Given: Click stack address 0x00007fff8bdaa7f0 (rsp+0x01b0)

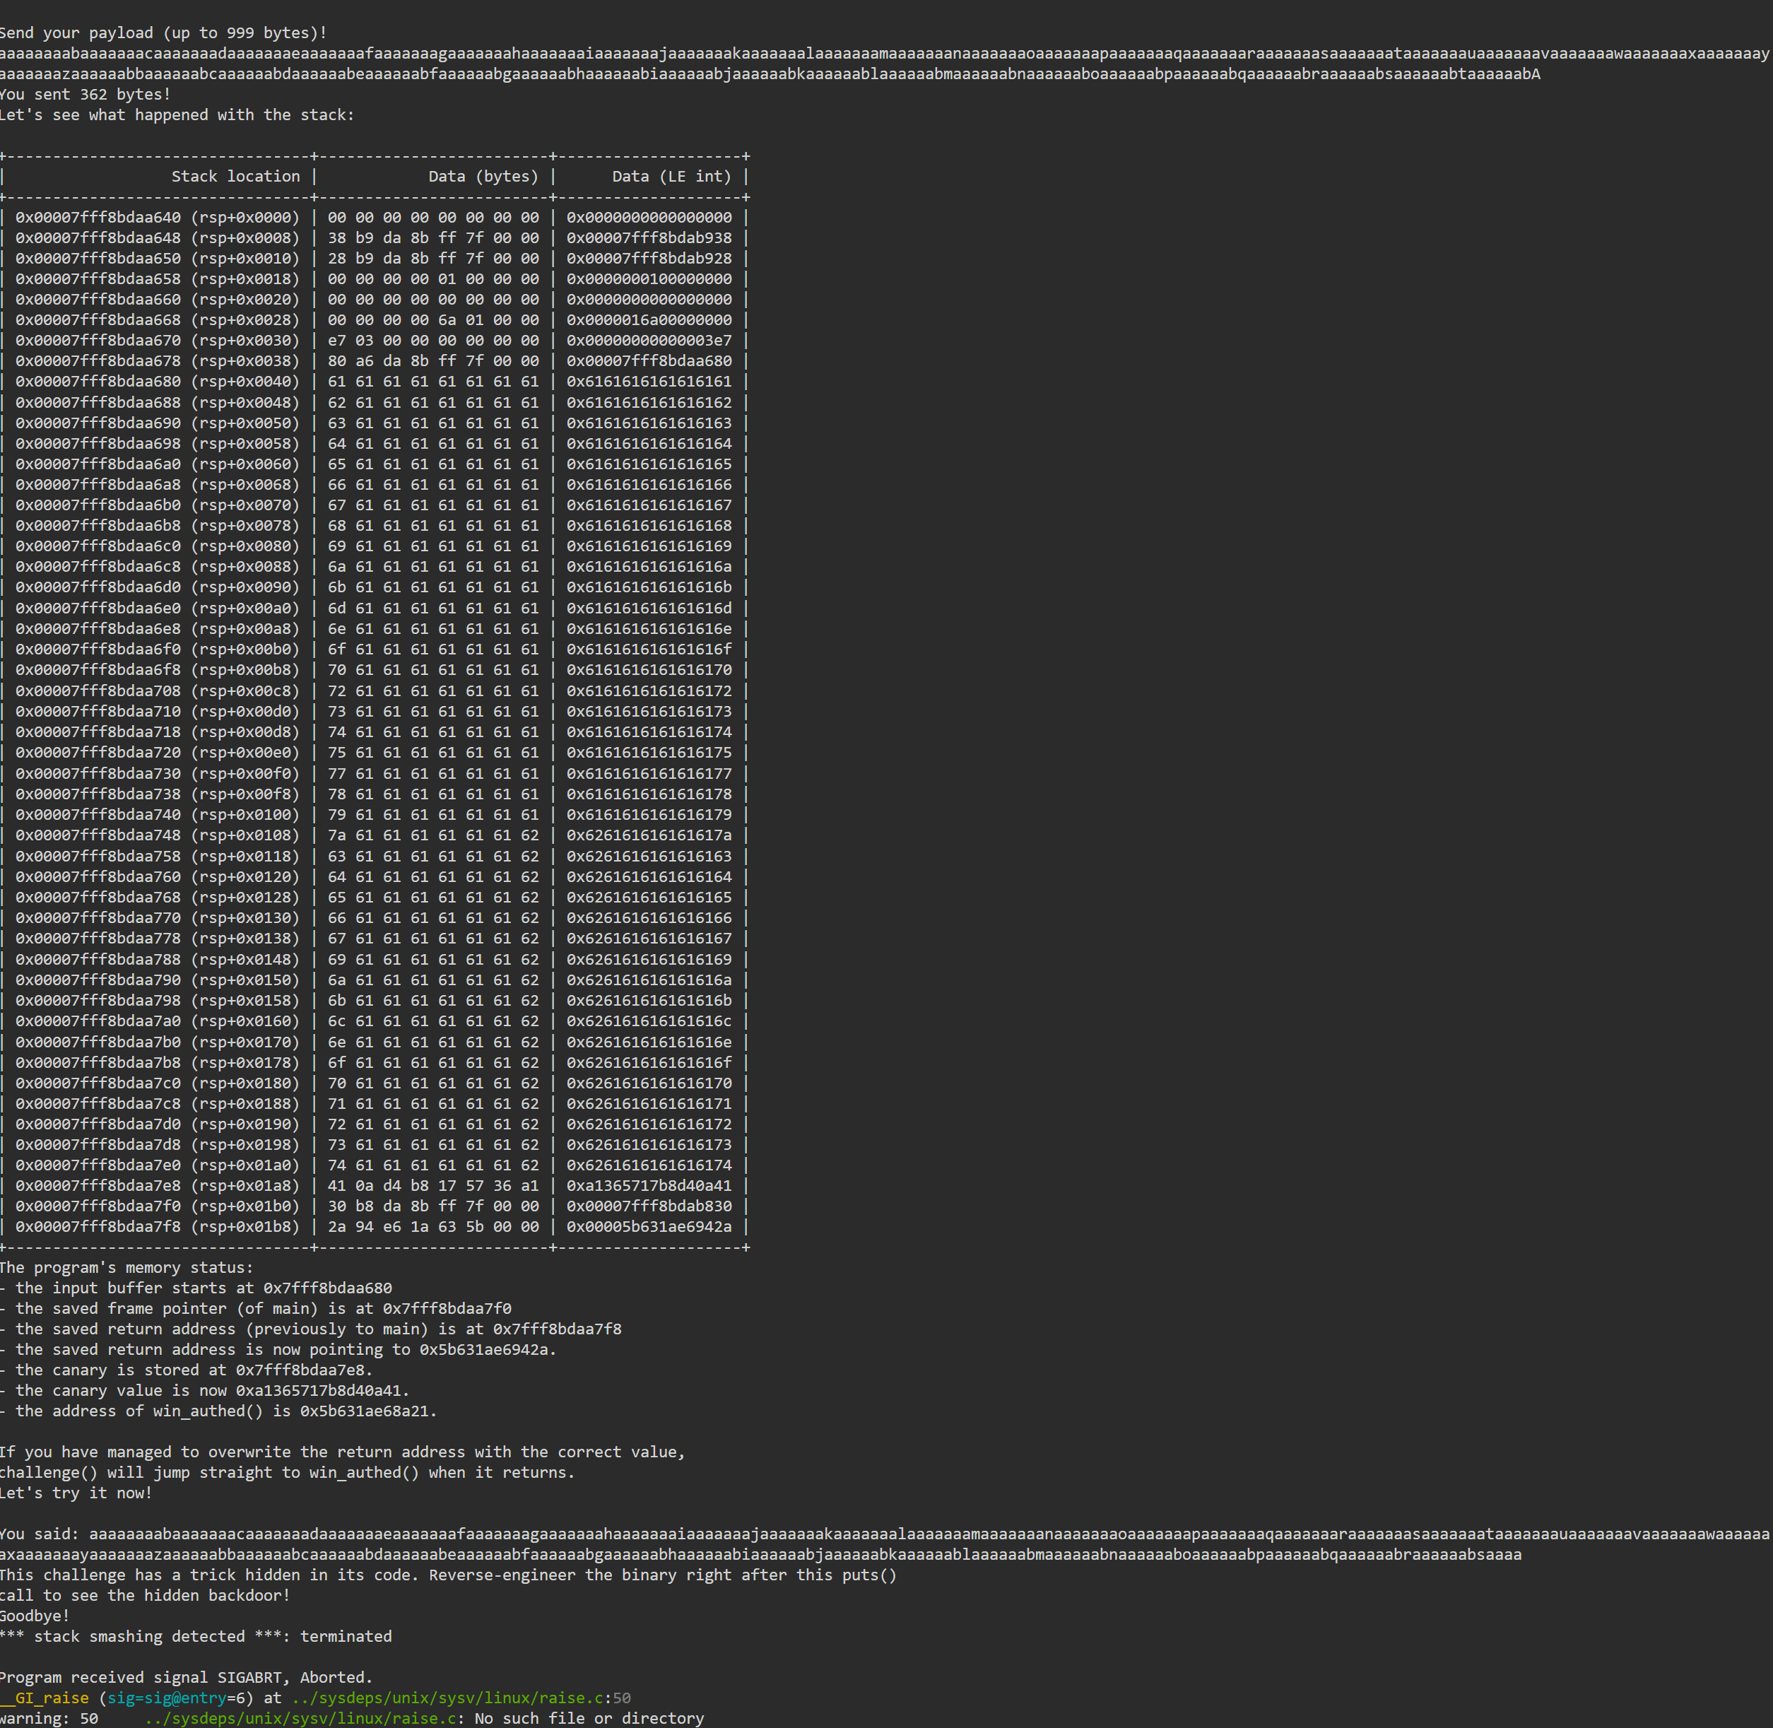Looking at the screenshot, I should pyautogui.click(x=157, y=1207).
